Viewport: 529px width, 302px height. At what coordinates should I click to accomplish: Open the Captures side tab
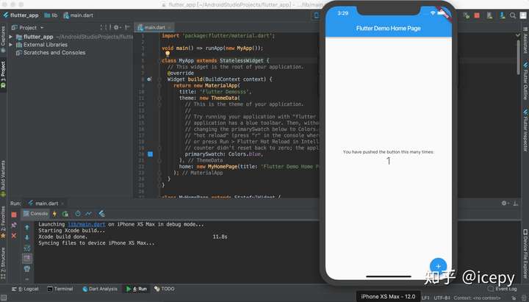click(x=3, y=39)
